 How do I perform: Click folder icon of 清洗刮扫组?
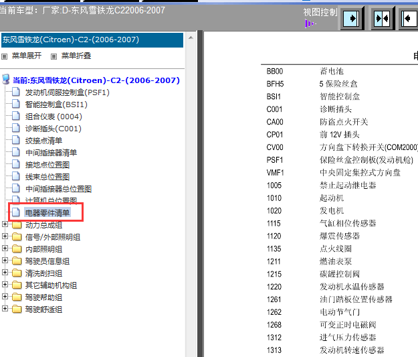coord(17,273)
